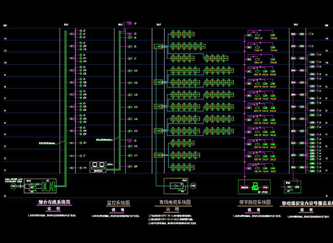Viewport: 333px width, 243px height.
Task: Click the 12AC-1F controller label
Action: tap(259, 38)
